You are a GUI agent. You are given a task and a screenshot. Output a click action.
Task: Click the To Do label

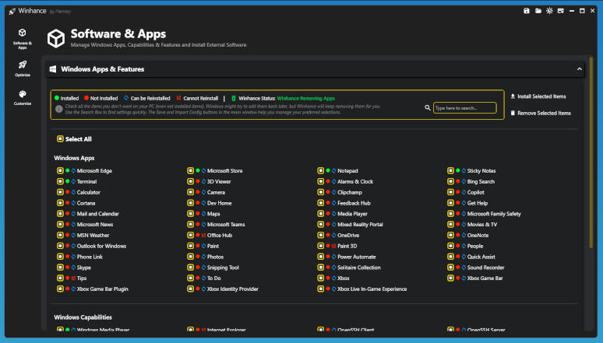[x=213, y=278]
